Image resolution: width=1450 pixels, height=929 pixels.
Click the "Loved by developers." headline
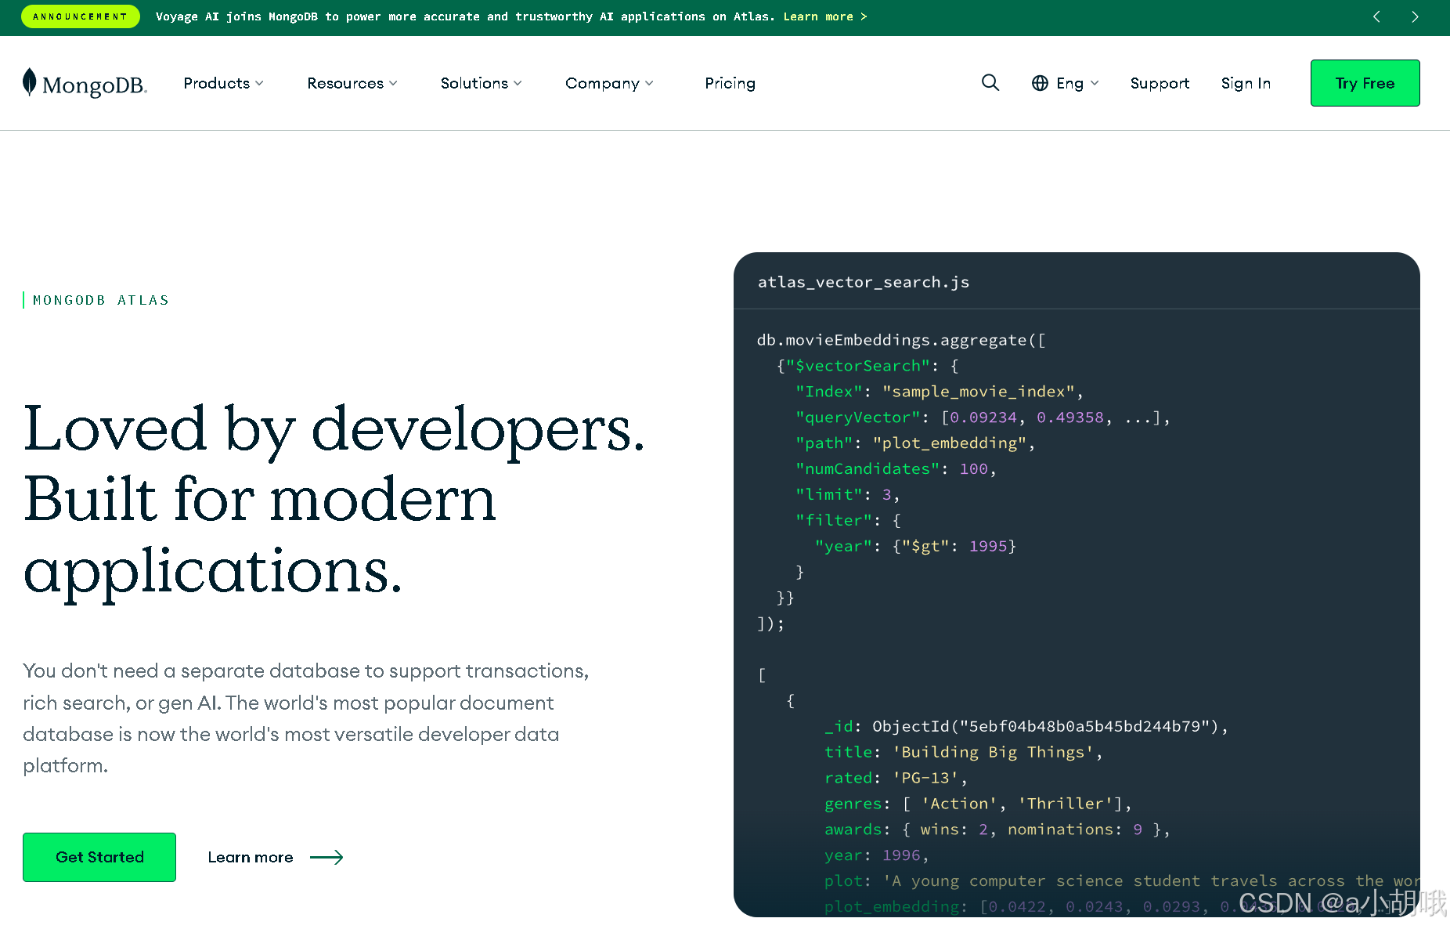[334, 428]
